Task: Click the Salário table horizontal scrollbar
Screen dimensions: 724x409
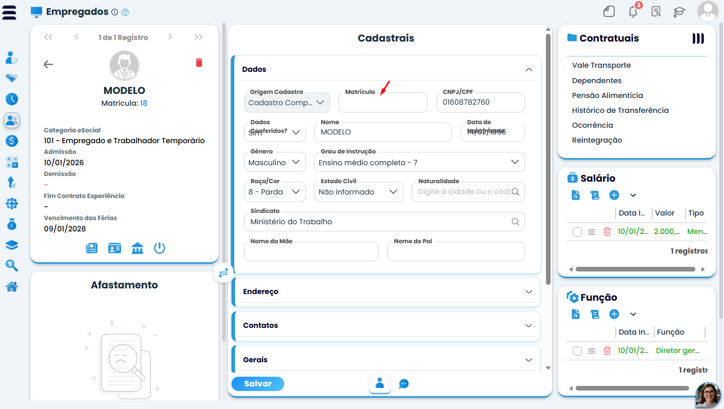Action: tap(635, 269)
